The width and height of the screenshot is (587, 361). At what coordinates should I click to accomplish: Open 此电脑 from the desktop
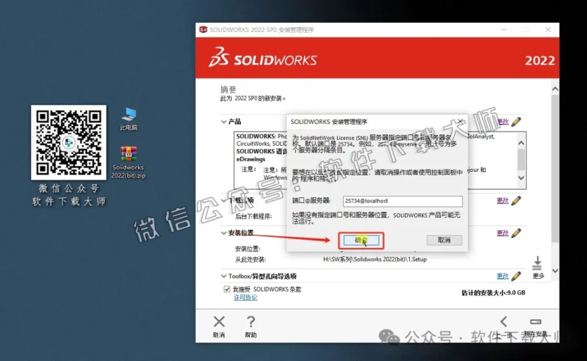coord(128,114)
